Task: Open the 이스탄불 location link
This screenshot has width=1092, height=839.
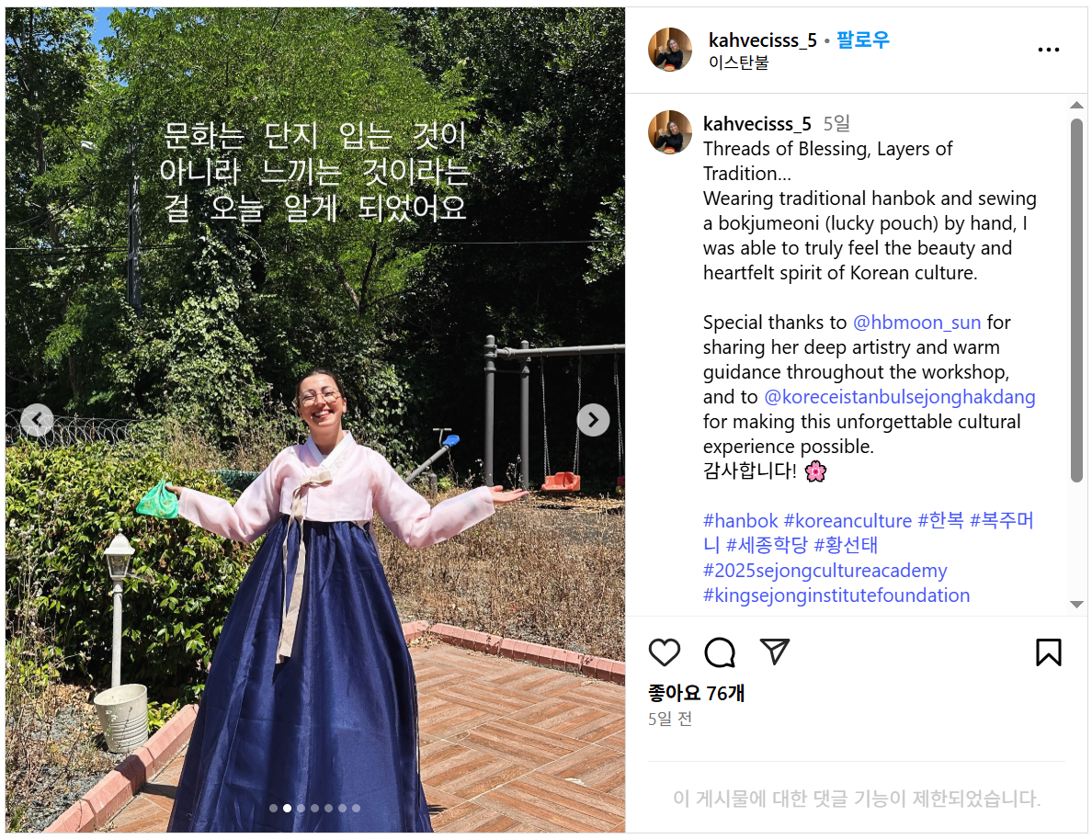Action: pos(738,62)
